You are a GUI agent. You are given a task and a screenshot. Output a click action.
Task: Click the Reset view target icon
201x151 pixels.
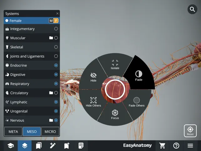(190, 131)
